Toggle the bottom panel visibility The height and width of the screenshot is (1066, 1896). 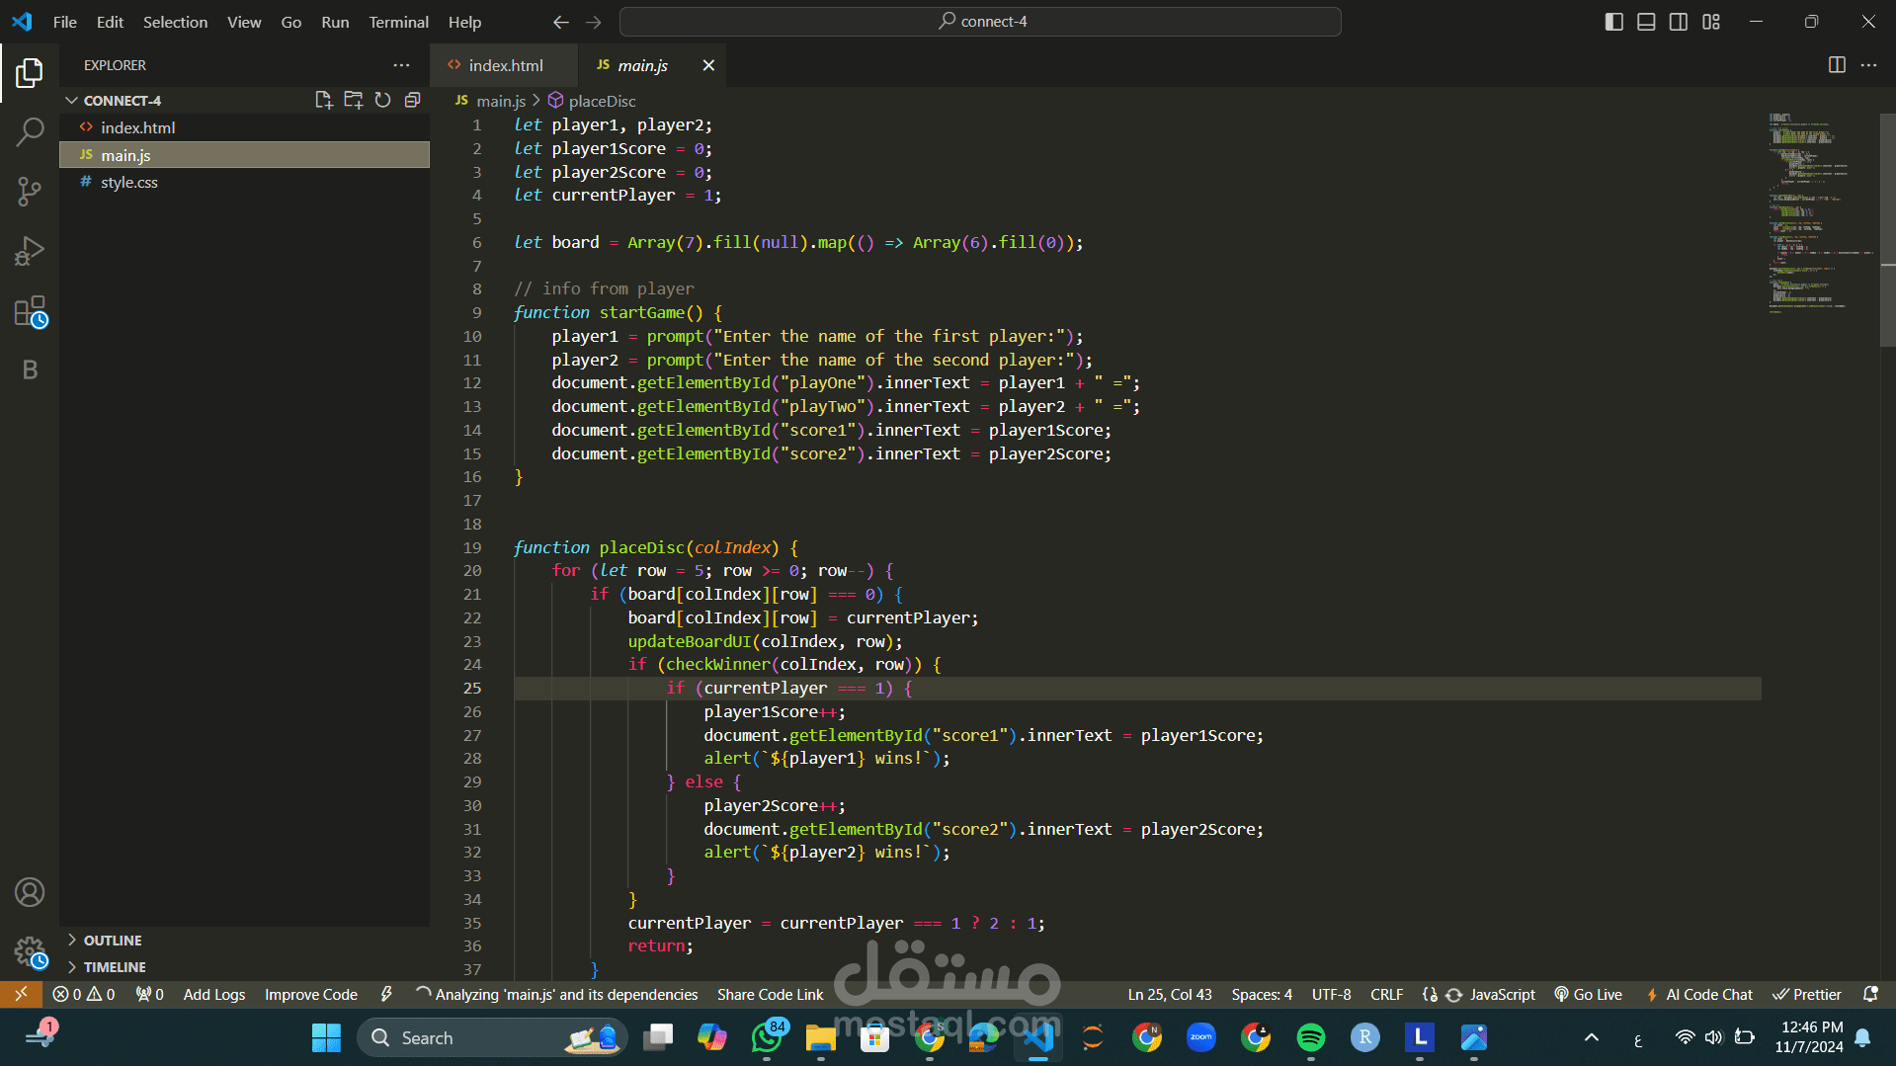coord(1646,22)
